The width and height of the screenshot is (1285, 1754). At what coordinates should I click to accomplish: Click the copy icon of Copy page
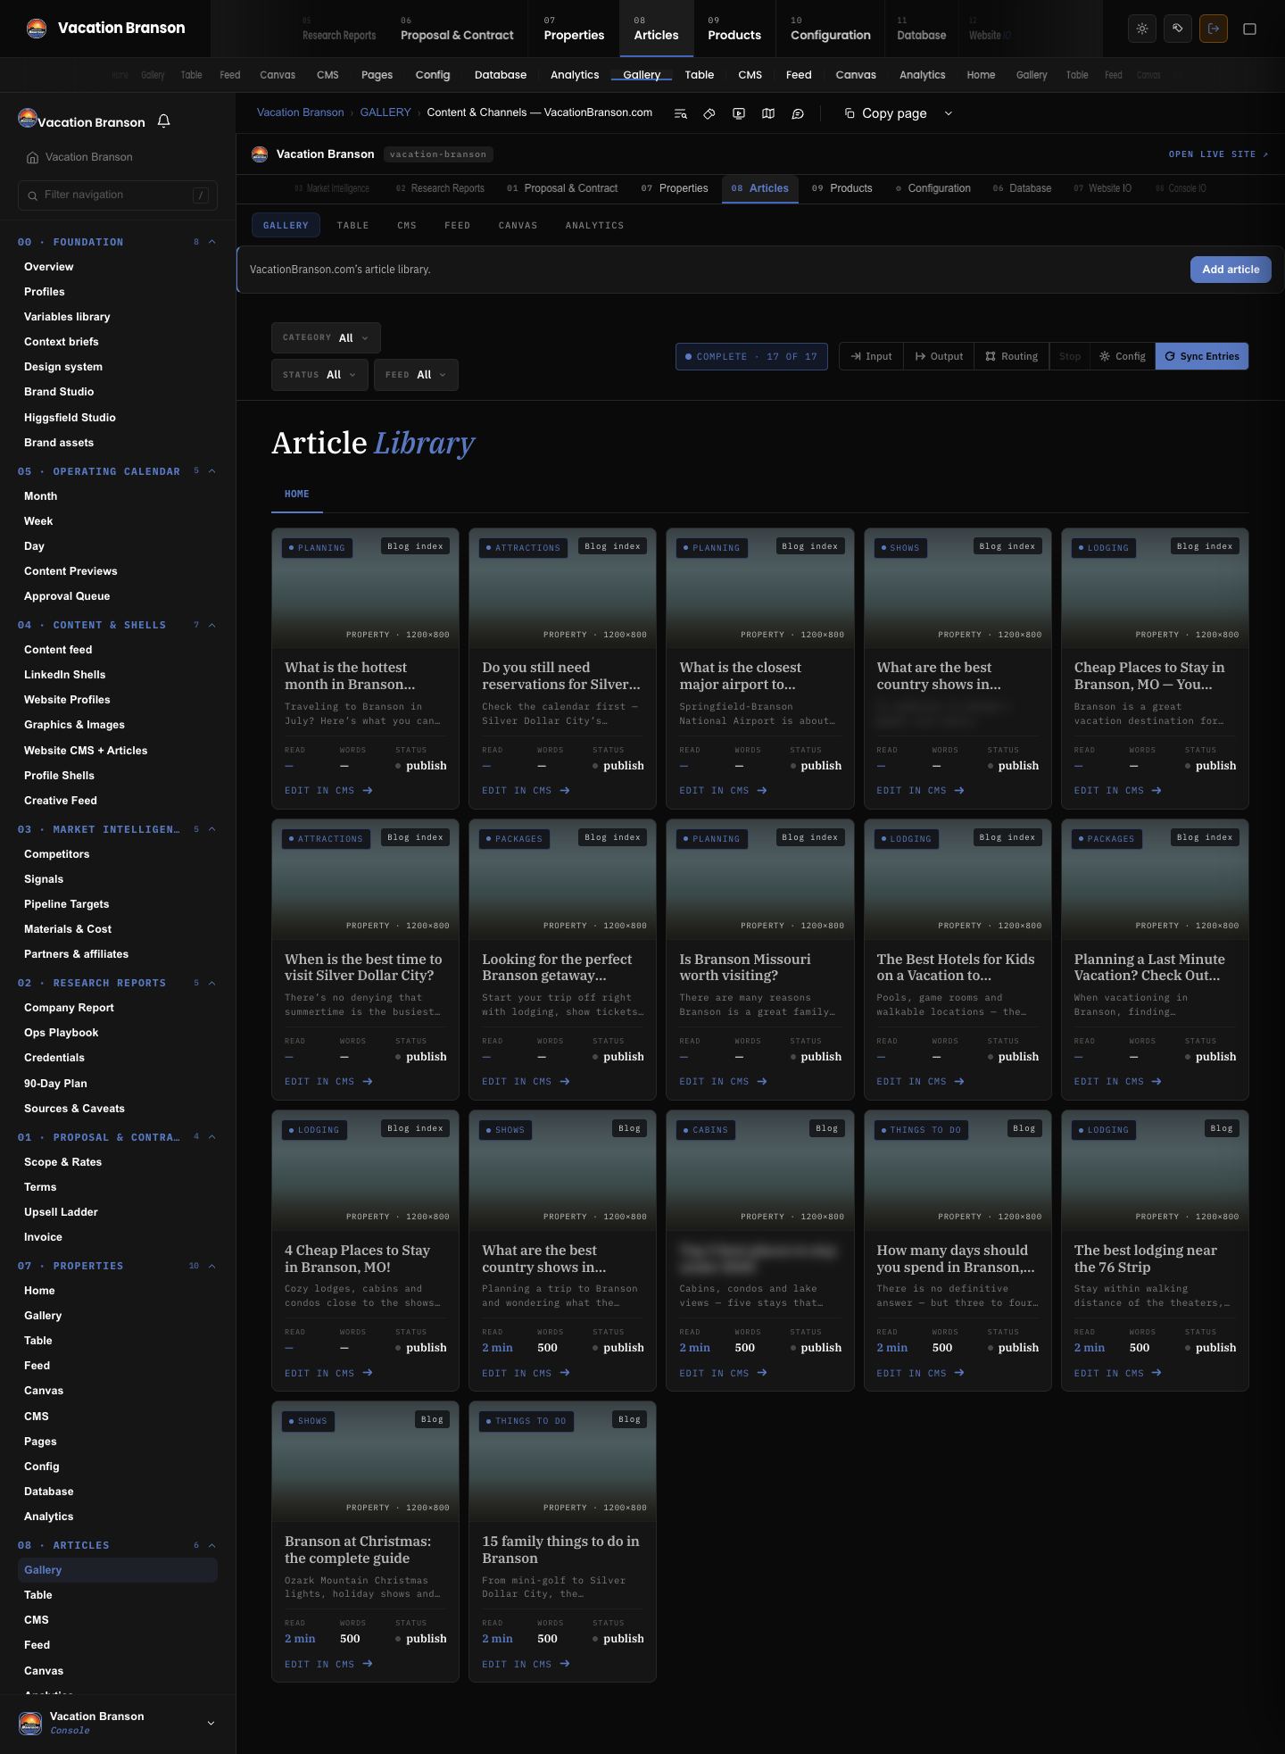coord(850,113)
